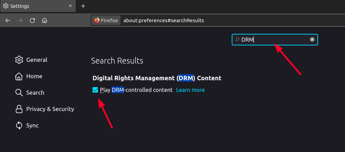Open the Search settings category
Viewport: 345px width, 152px height.
coord(35,93)
